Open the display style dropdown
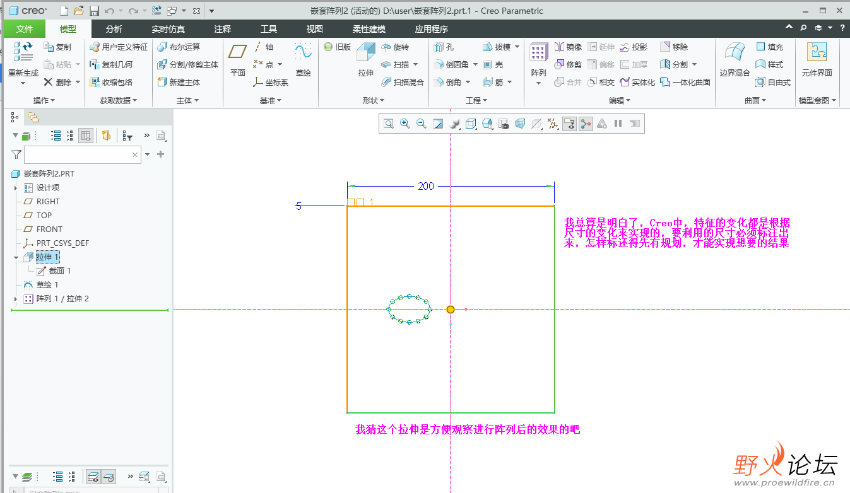The width and height of the screenshot is (850, 493). (471, 124)
